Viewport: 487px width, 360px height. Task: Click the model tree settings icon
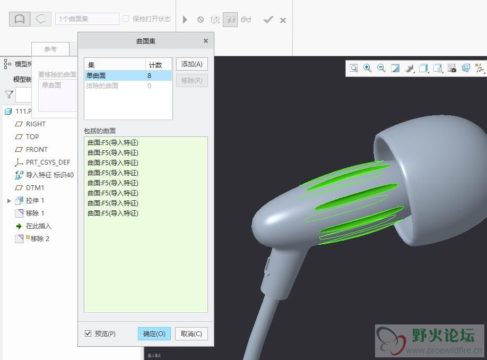(x=7, y=64)
